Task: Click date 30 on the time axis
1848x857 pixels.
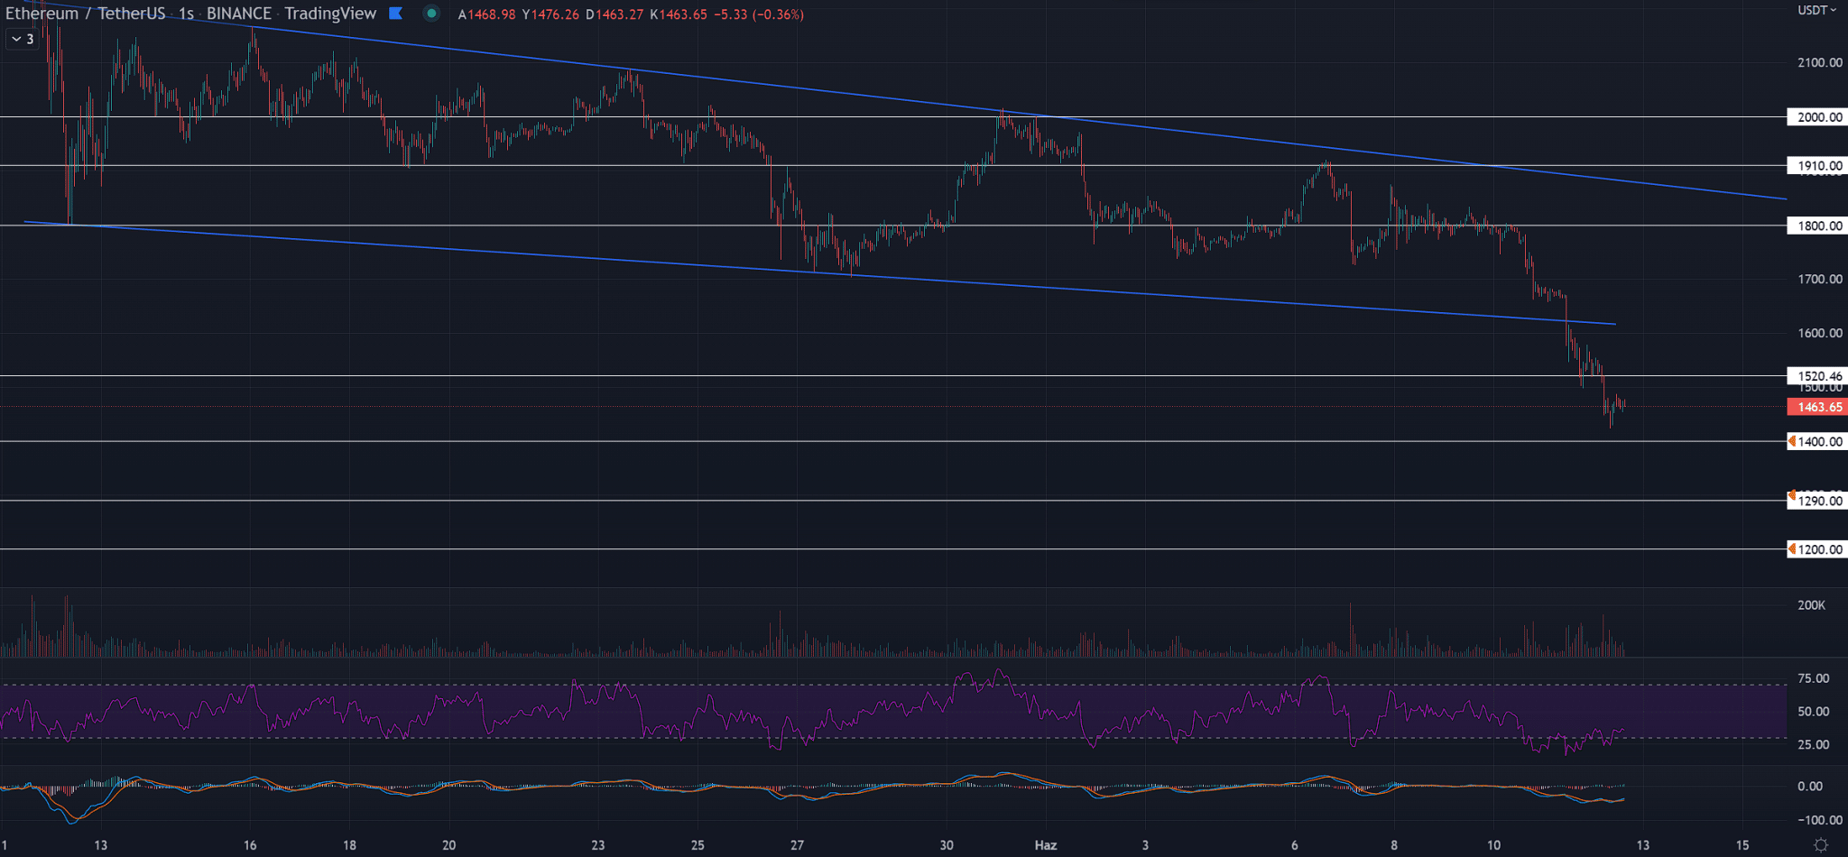Action: [946, 845]
